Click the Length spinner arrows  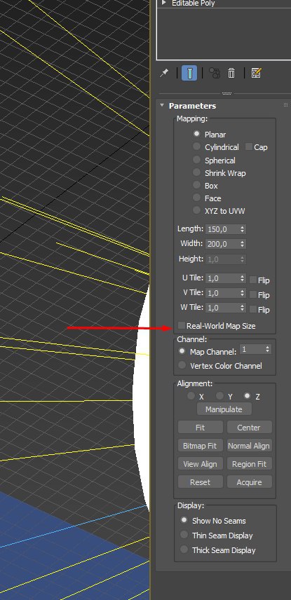tap(243, 229)
